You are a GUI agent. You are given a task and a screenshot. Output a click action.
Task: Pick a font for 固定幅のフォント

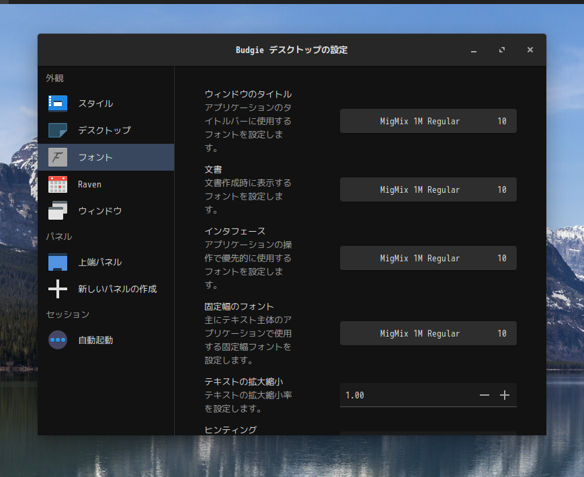point(428,333)
